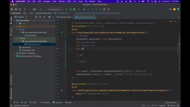Click the Search Everywhere magnifier icon

pyautogui.click(x=170, y=9)
